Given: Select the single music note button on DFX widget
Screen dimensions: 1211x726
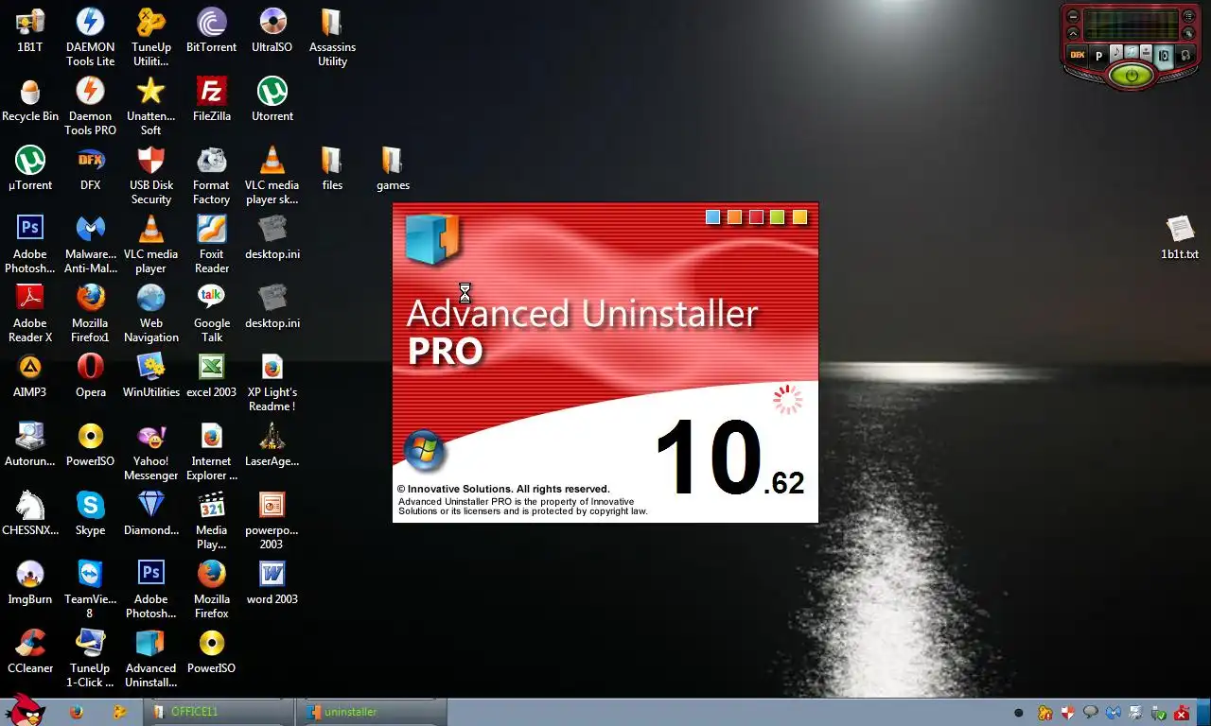Looking at the screenshot, I should click(1116, 53).
